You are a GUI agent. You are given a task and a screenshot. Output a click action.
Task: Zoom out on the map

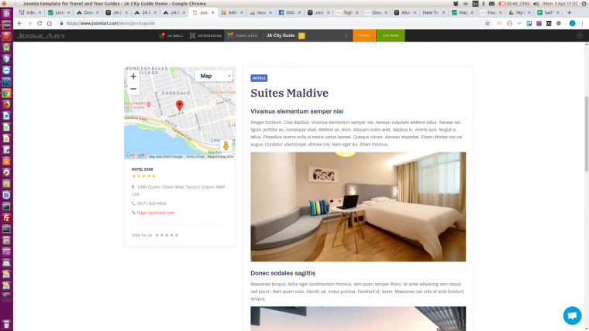pyautogui.click(x=133, y=89)
